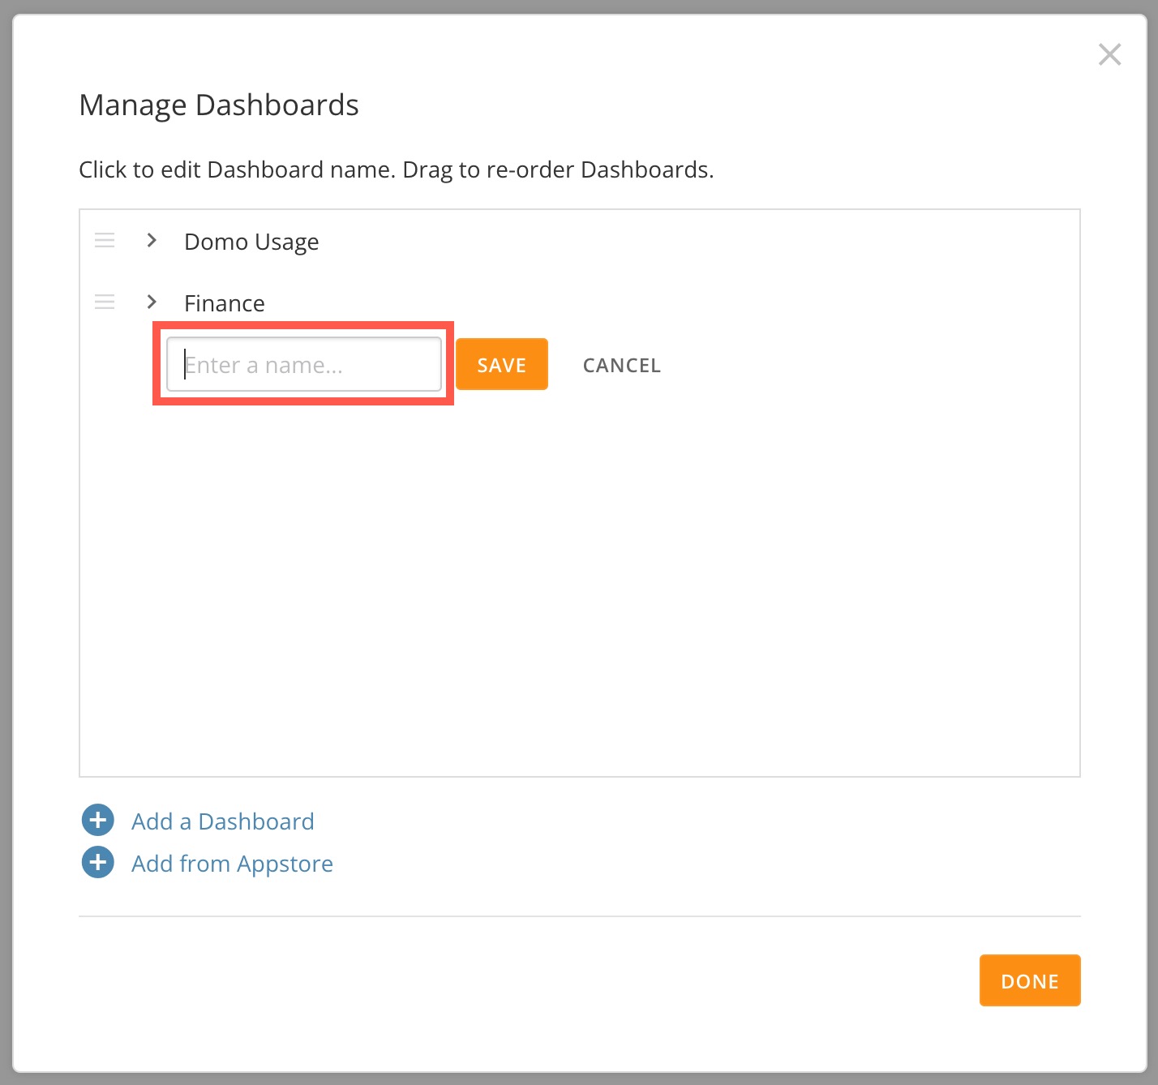Select the reorder icon for Finance row
Image resolution: width=1158 pixels, height=1085 pixels.
tap(104, 301)
